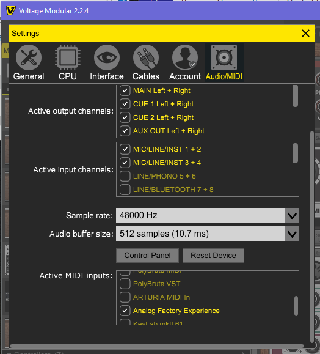The width and height of the screenshot is (320, 354).
Task: Uncheck CUE 1 Left + Right output
Action: pyautogui.click(x=125, y=104)
